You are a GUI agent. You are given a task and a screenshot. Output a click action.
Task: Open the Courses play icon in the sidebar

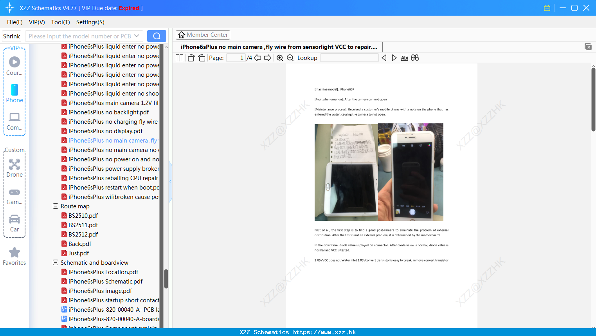tap(14, 62)
